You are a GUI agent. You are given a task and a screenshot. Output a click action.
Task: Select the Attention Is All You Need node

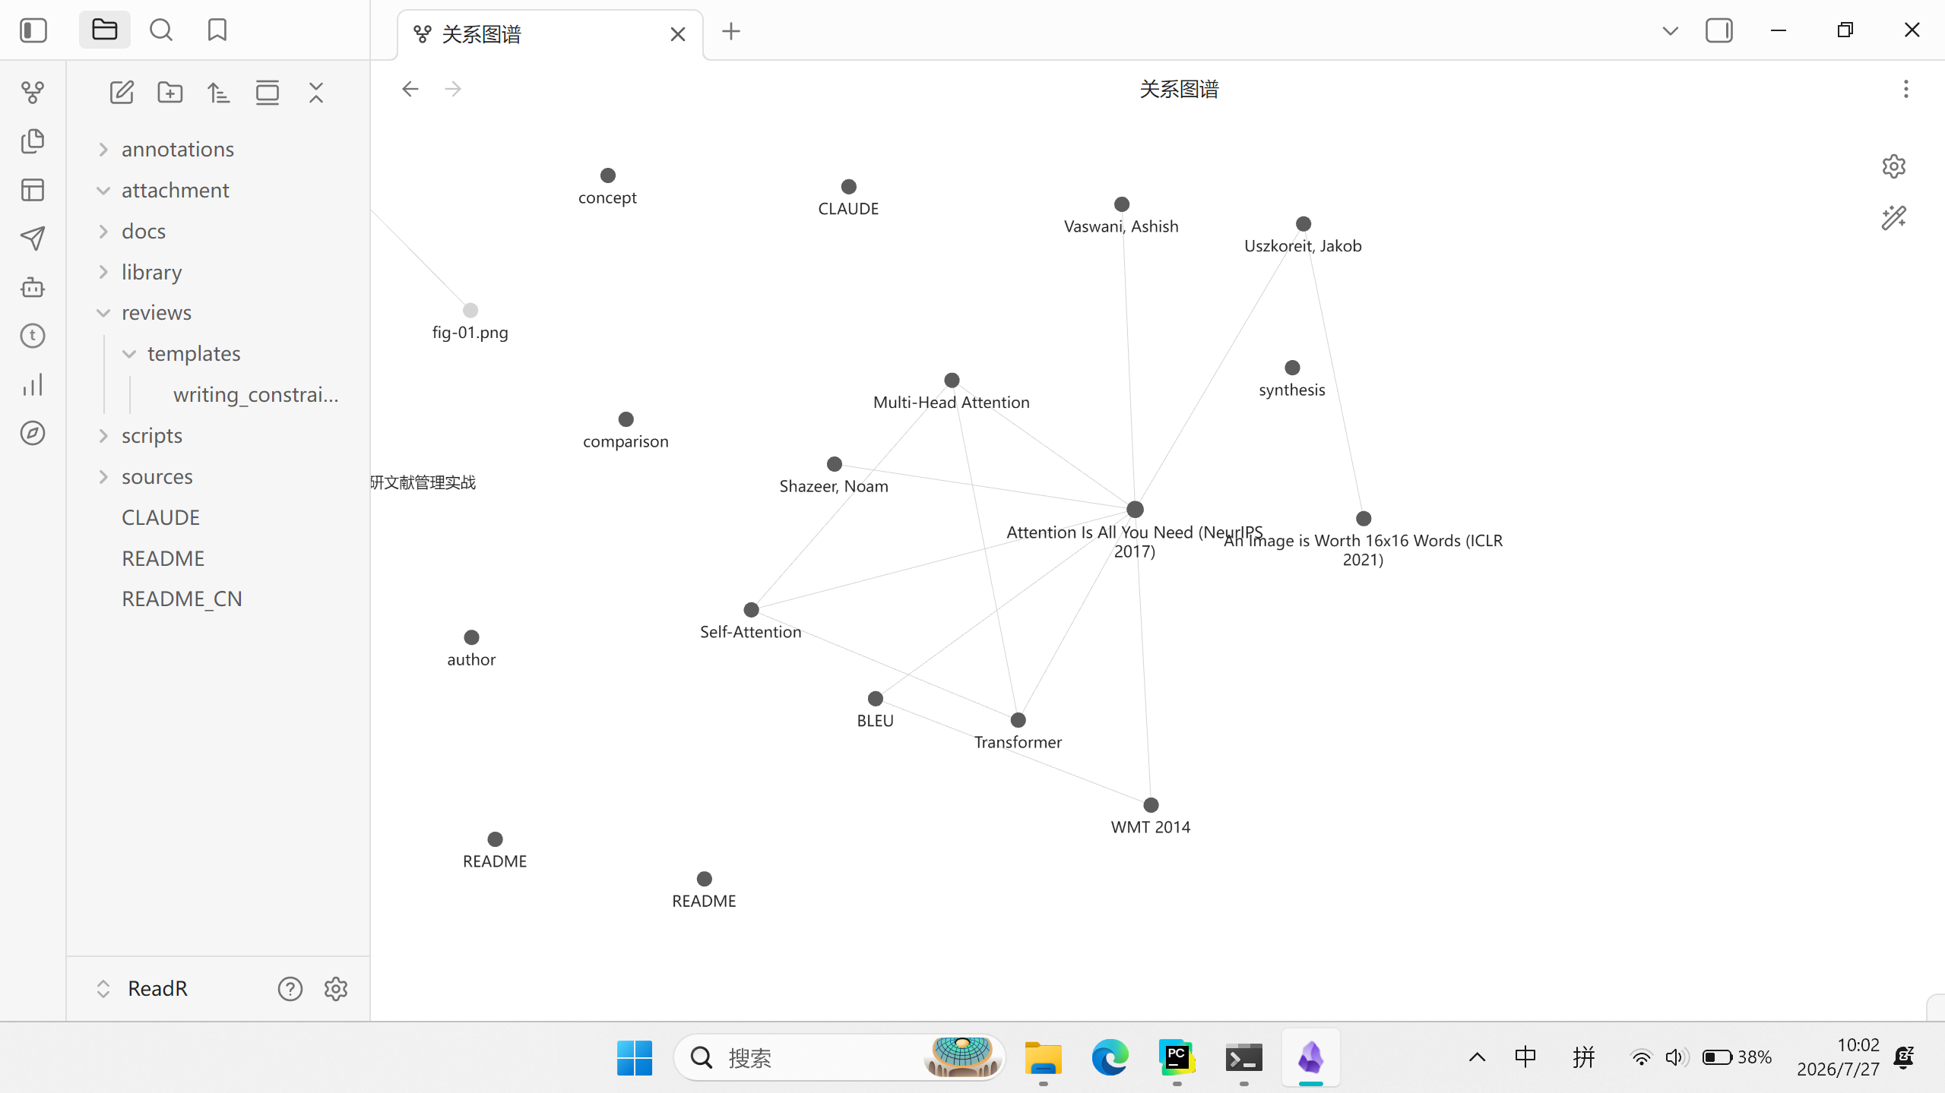(x=1135, y=509)
